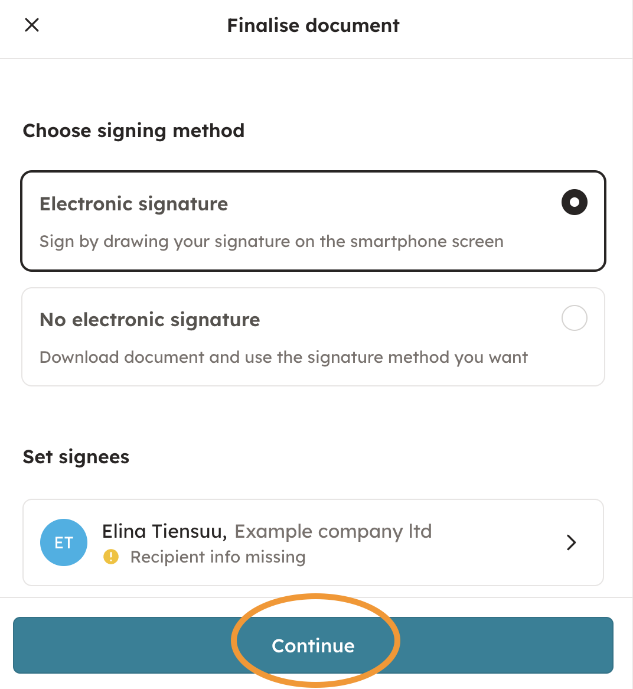Open the Elina Tiensuu signee name
633x689 pixels.
coord(164,531)
